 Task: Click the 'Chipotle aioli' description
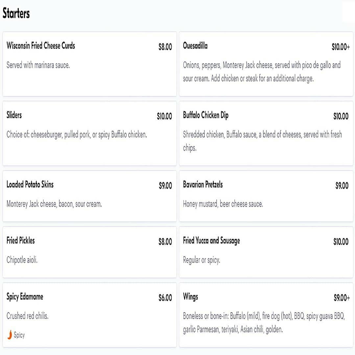pyautogui.click(x=22, y=260)
